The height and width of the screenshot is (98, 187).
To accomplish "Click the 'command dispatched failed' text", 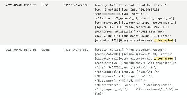I will coord(143,5).
